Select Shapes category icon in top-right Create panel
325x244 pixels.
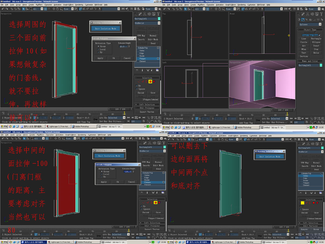coord(303,19)
